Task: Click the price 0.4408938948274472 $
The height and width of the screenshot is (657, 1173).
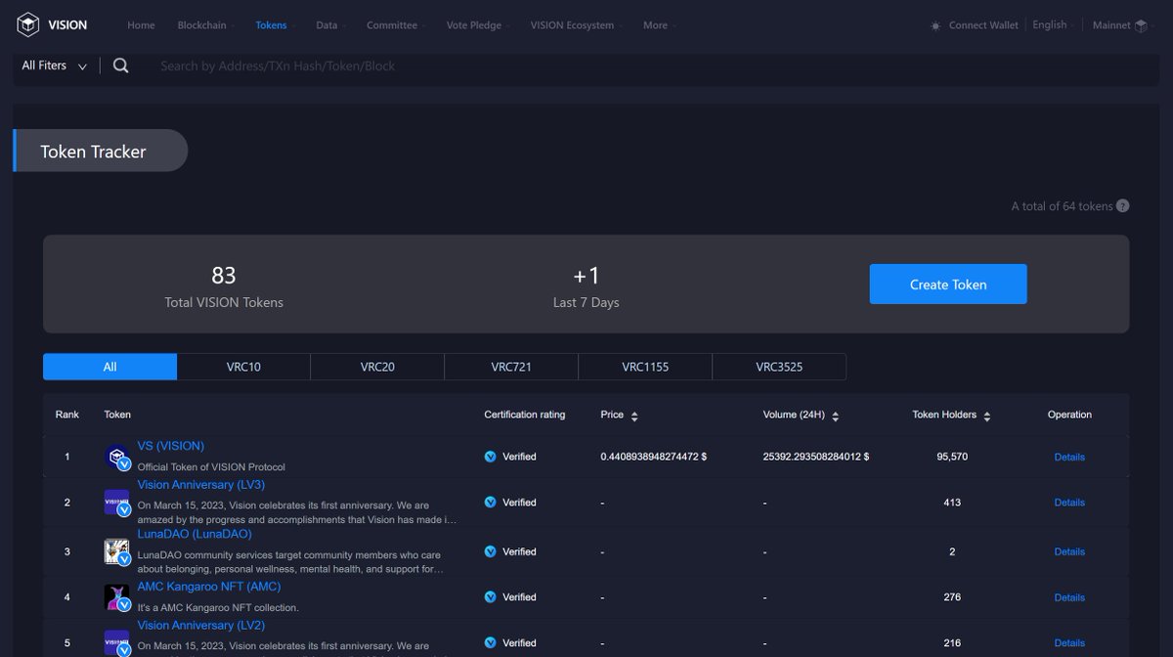Action: point(654,457)
